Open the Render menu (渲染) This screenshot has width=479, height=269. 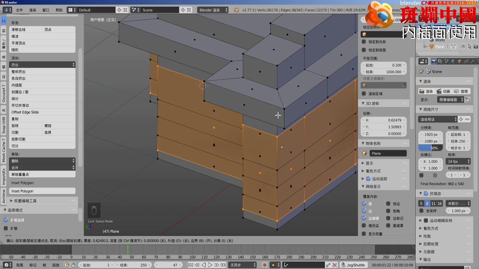[33, 10]
